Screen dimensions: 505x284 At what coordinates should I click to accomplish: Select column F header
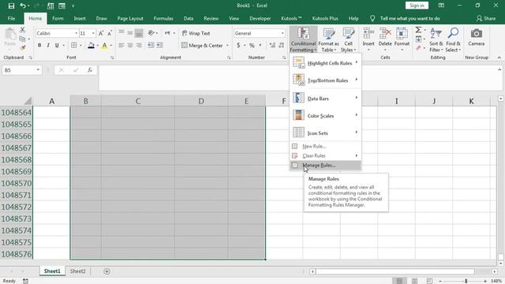click(284, 101)
